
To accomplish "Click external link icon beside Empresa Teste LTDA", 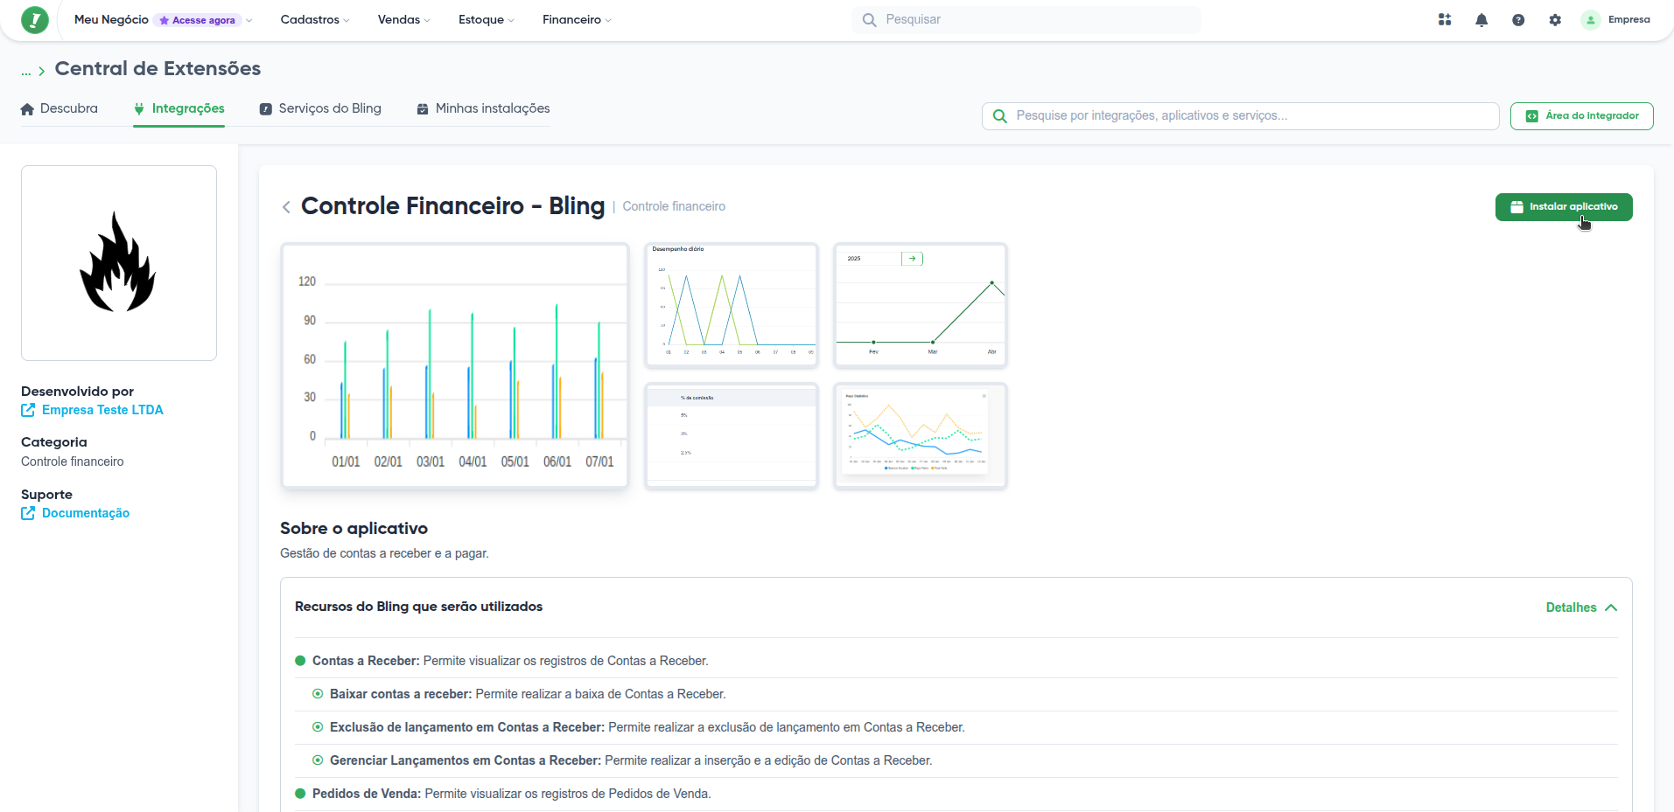I will tap(28, 410).
